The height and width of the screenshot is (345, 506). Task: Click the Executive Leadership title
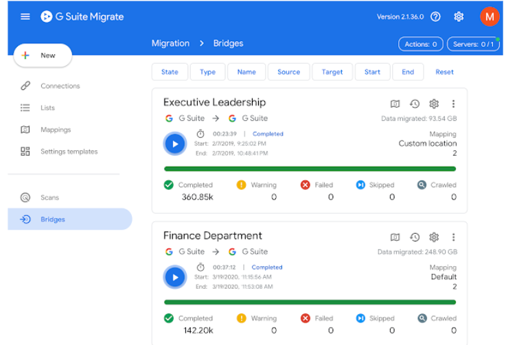point(215,102)
